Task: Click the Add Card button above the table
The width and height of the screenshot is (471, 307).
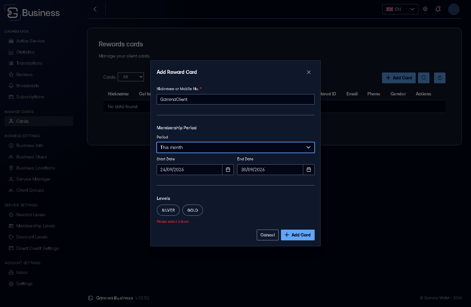Action: point(399,78)
